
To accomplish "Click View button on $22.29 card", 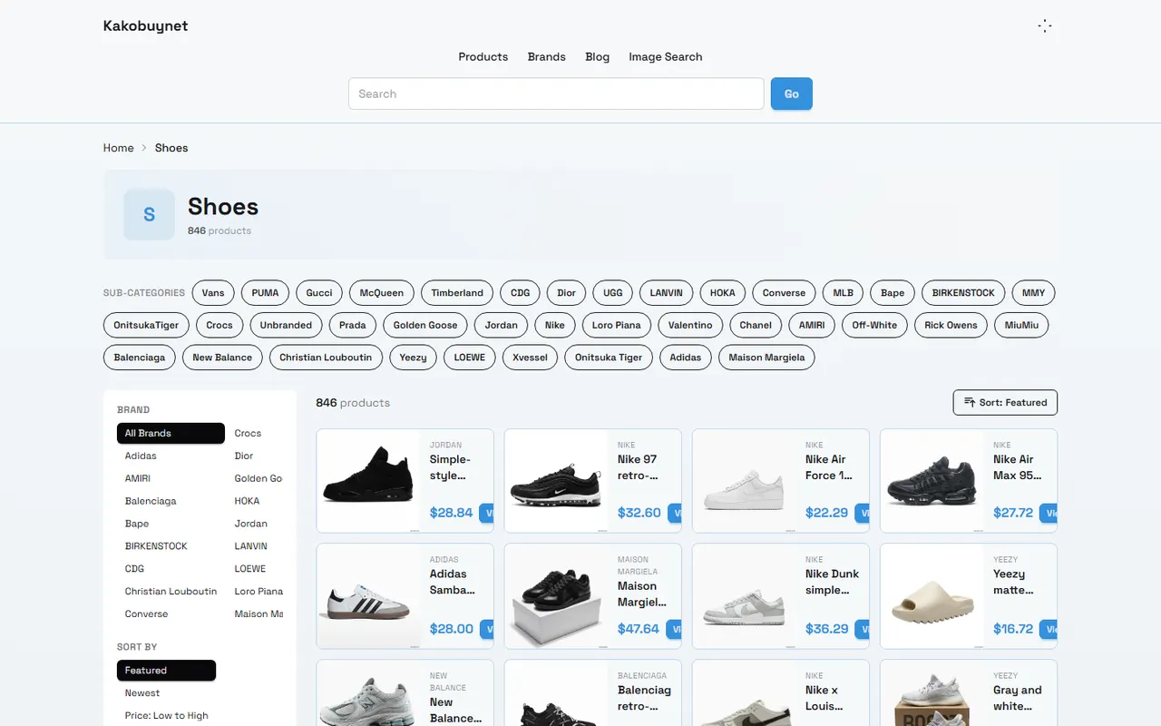I will pos(862,513).
